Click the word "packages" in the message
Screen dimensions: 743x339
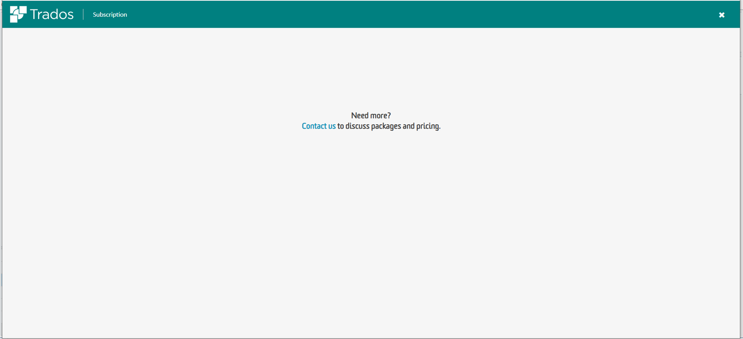tap(386, 126)
